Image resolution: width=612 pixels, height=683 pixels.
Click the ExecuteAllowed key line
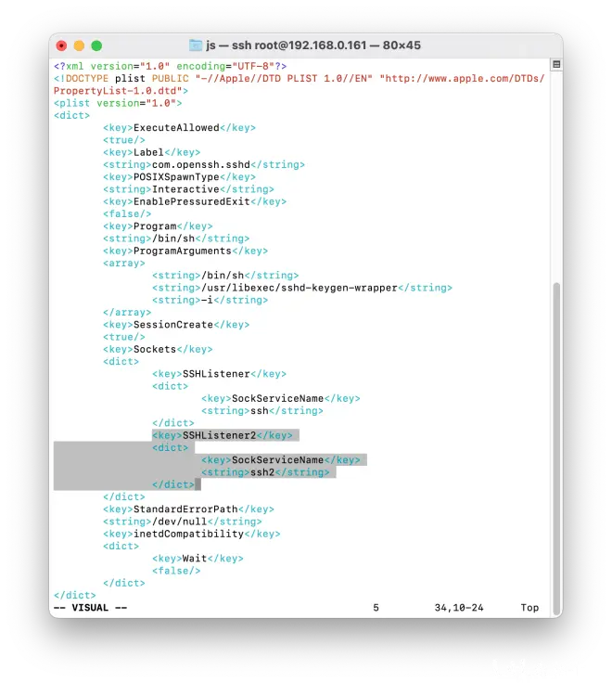179,128
